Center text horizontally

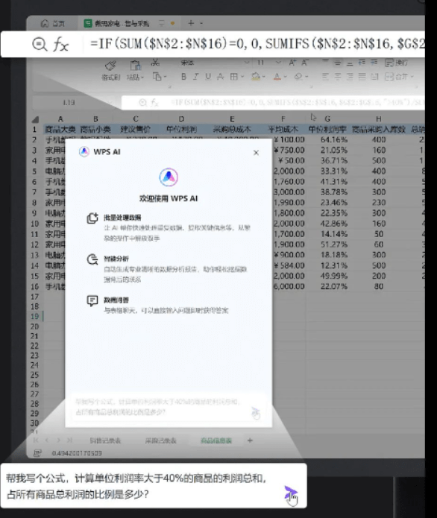tap(338, 77)
